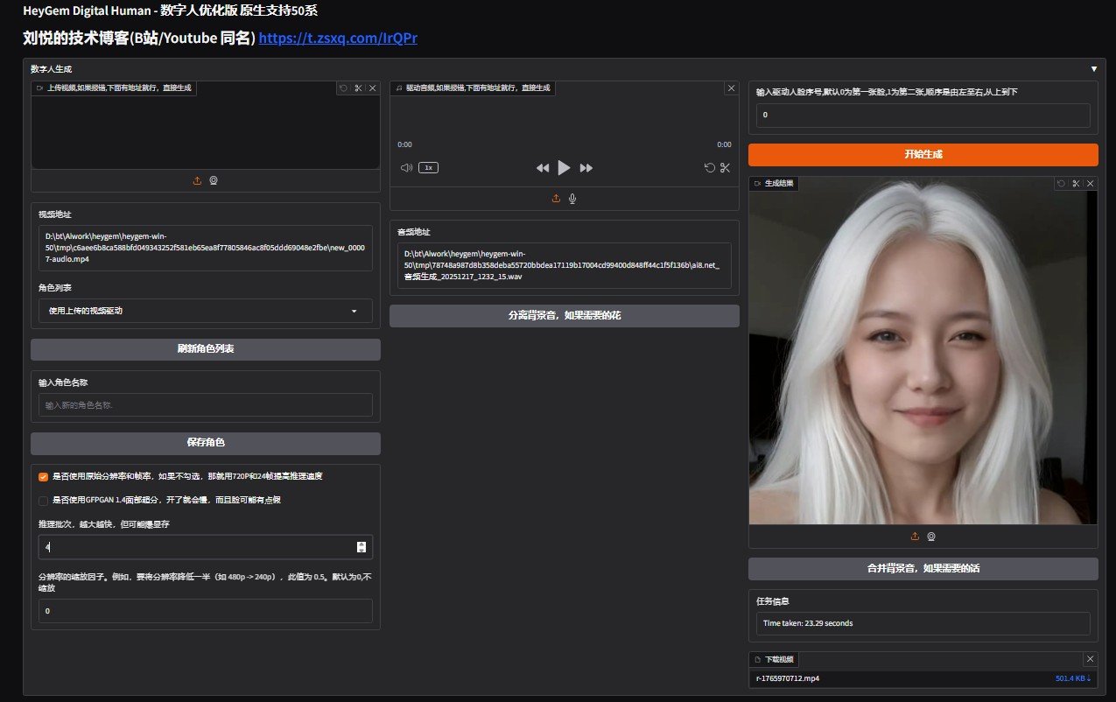The image size is (1116, 702).
Task: Click the microphone record icon under the audio player
Action: pos(572,199)
